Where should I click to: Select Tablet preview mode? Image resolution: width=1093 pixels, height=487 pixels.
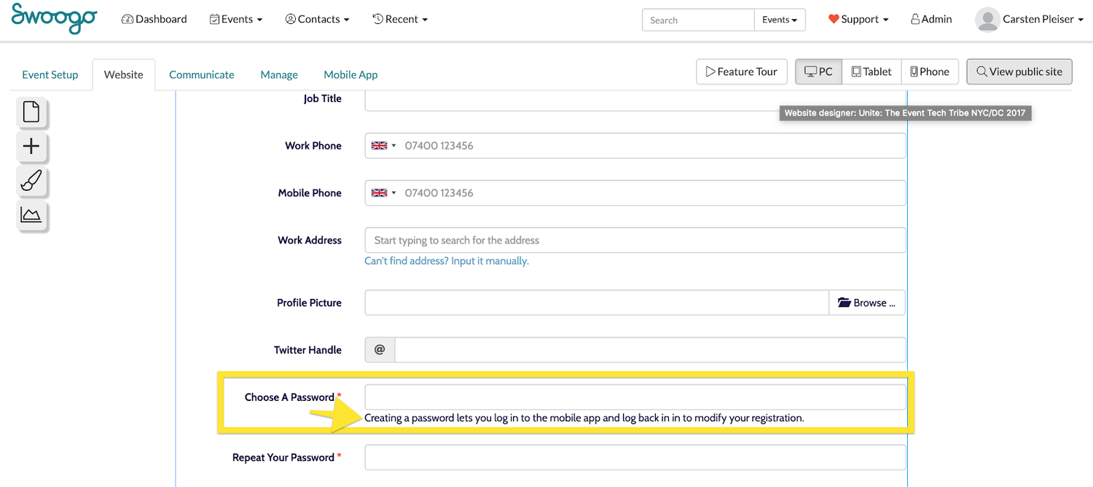[872, 71]
